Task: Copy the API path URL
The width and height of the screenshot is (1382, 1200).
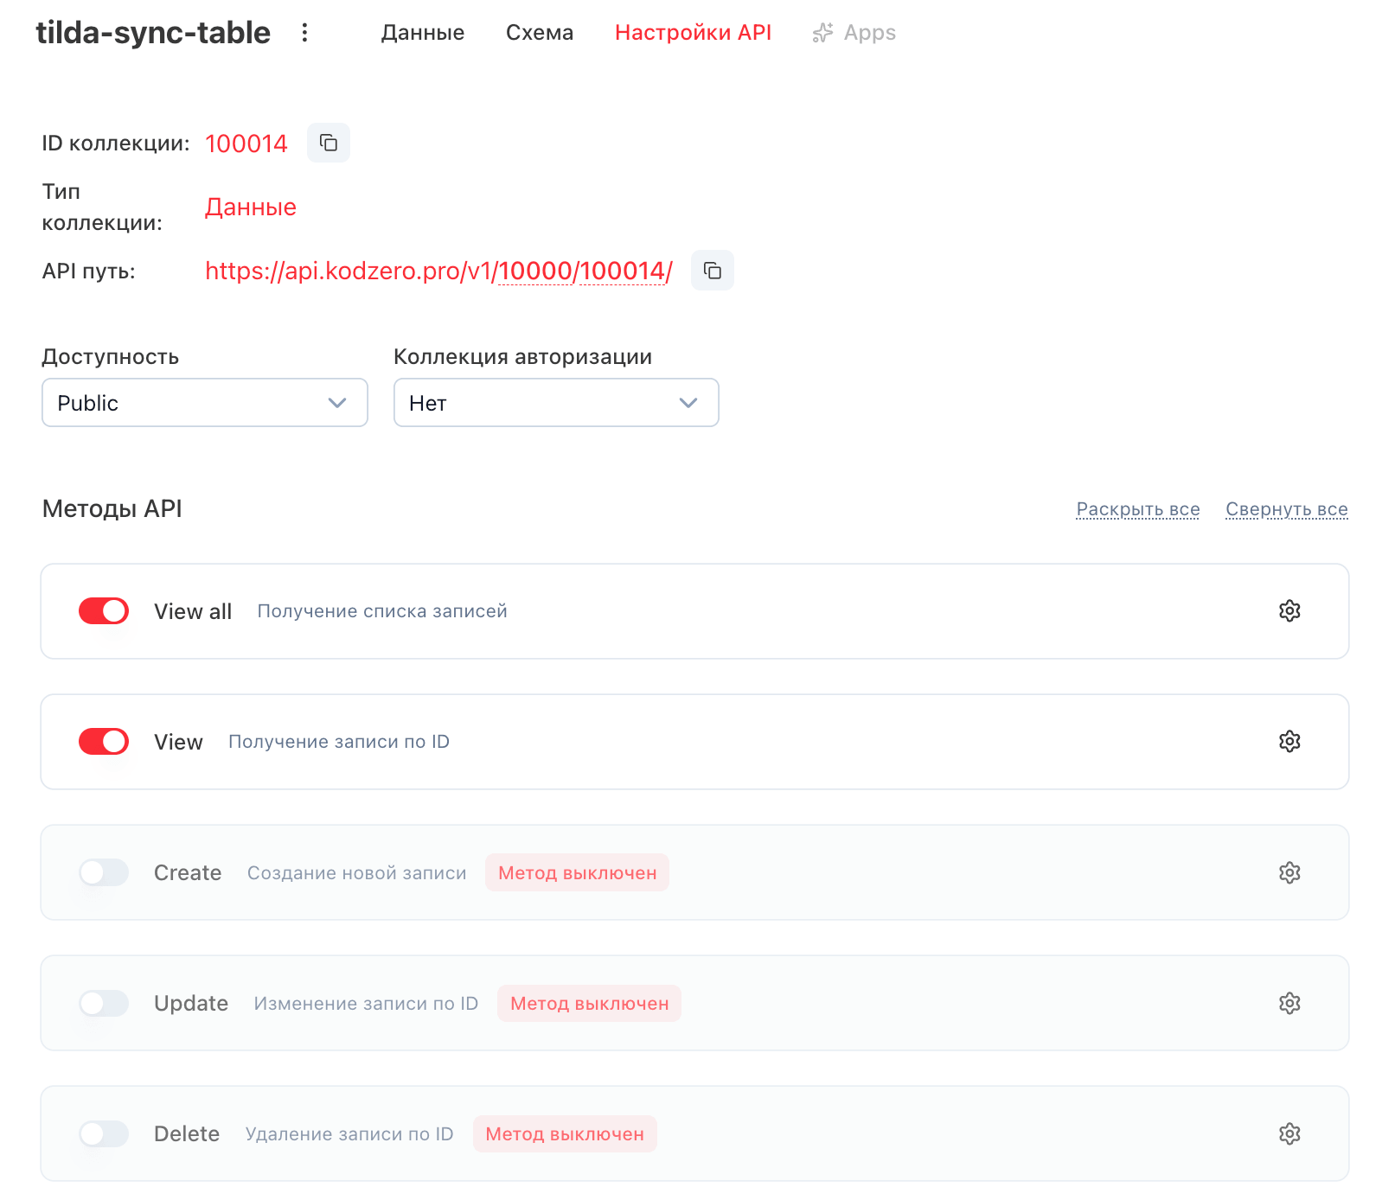Action: coord(712,271)
